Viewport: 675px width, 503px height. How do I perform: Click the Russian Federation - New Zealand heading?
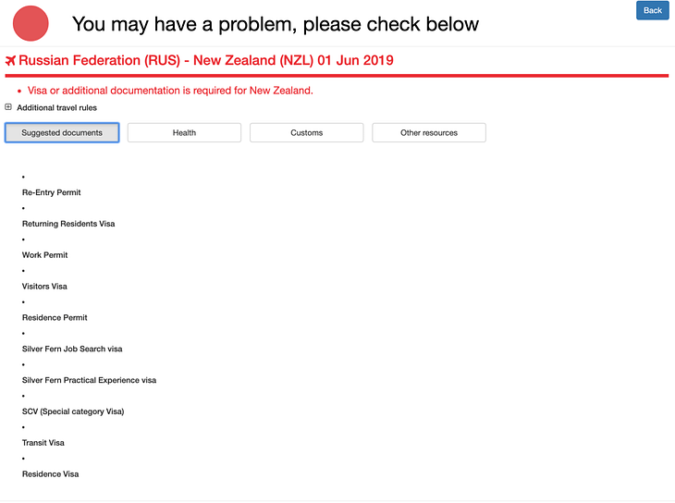(x=206, y=61)
